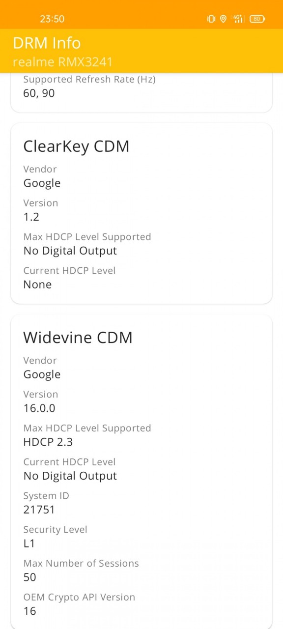This screenshot has width=283, height=629.
Task: Tap ClearKey version value 1.2
Action: point(31,217)
